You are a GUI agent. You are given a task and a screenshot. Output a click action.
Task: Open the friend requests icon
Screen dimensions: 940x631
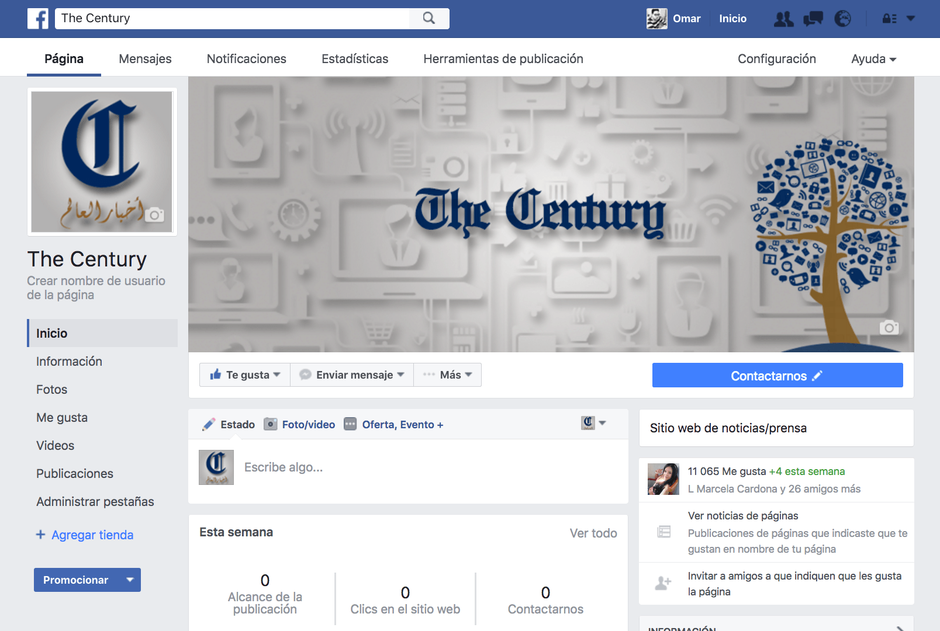[783, 19]
